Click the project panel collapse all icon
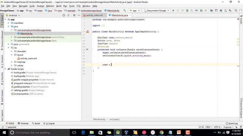This screenshot has width=243, height=136. coord(68,15)
